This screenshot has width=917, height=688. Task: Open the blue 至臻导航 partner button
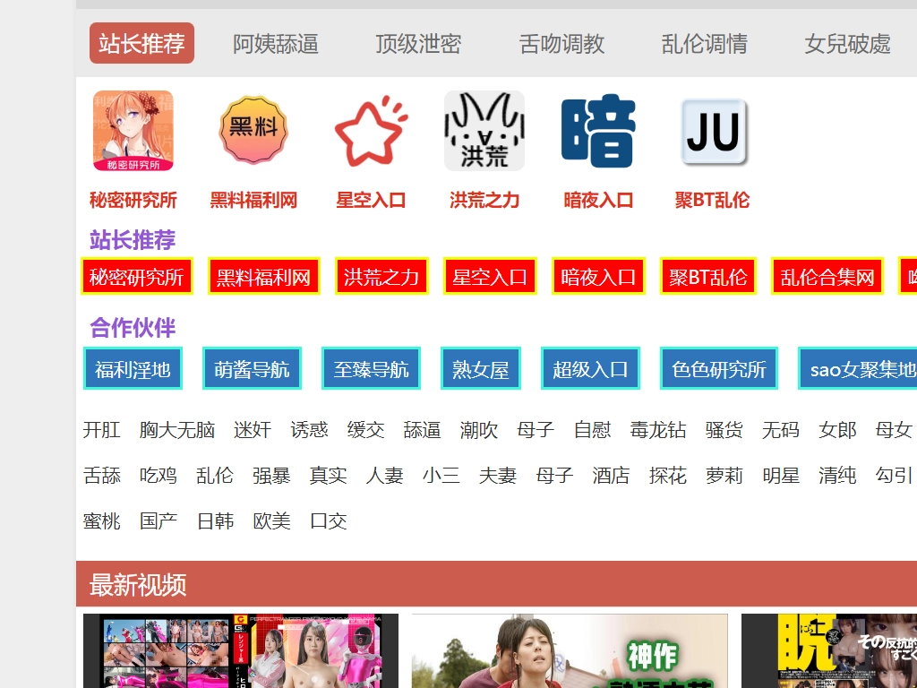(371, 369)
